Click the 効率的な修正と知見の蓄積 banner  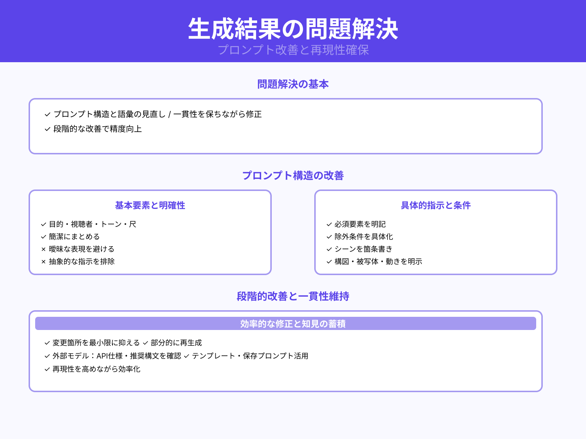pyautogui.click(x=293, y=323)
